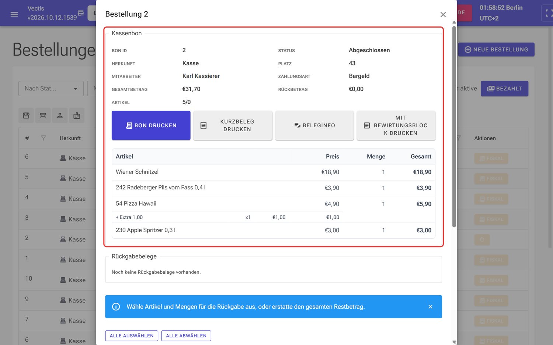Image resolution: width=553 pixels, height=345 pixels.
Task: Click the round action icon in order row 2
Action: pyautogui.click(x=482, y=240)
